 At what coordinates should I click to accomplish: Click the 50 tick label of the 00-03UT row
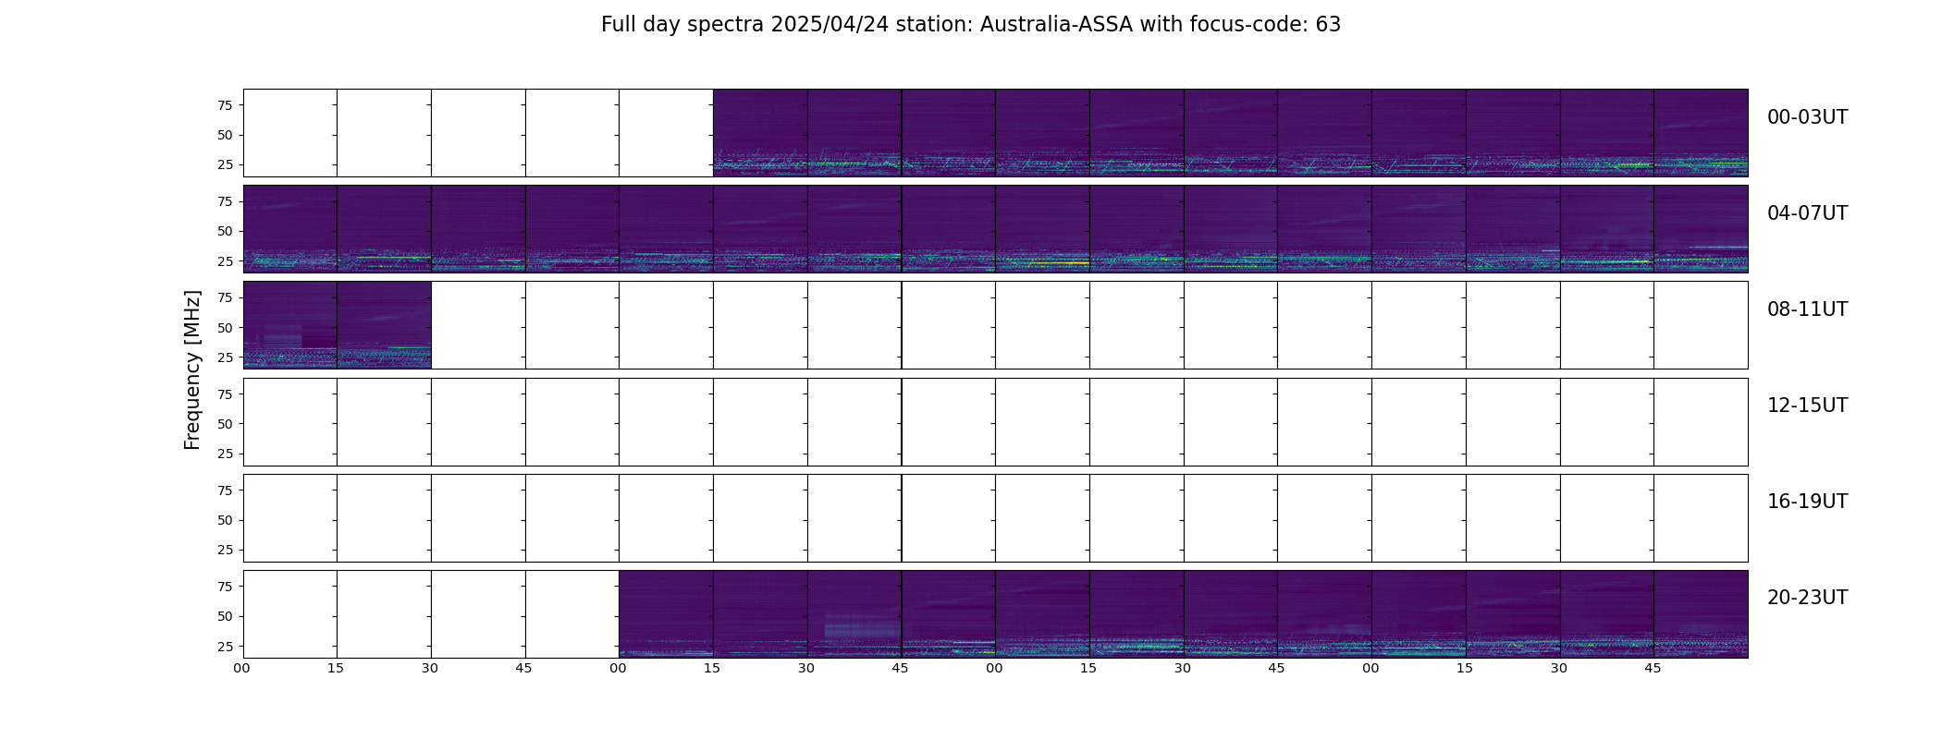225,135
